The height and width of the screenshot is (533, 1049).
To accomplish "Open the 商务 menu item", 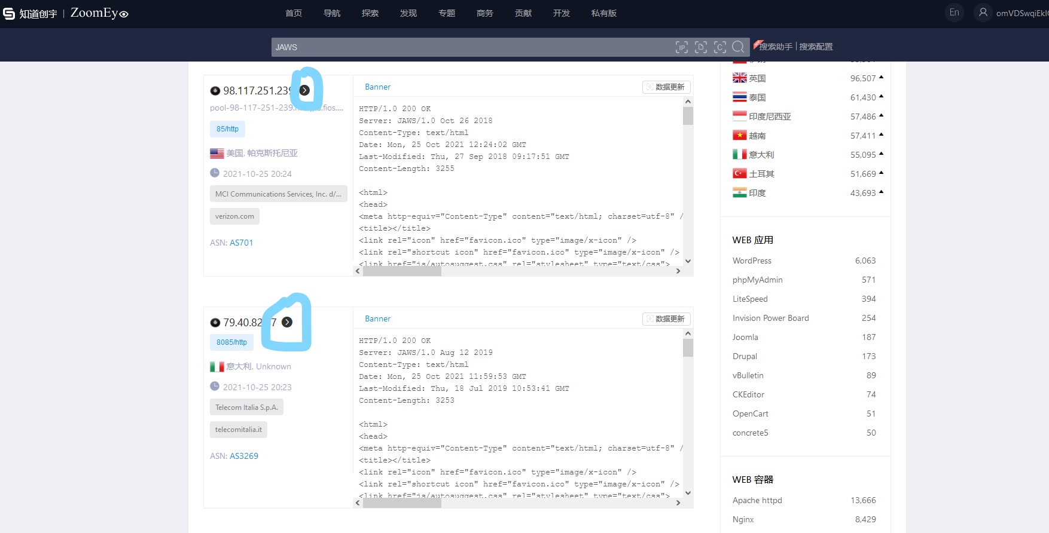I will [485, 13].
